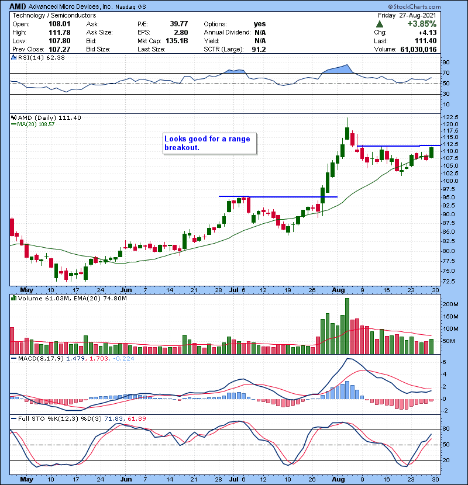Click the volume bars icon beside Volume label
Screen dimensions: 468x485
point(13,298)
